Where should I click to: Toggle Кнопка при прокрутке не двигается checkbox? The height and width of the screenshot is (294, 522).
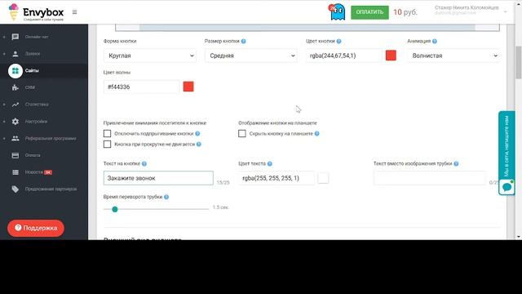pos(107,145)
